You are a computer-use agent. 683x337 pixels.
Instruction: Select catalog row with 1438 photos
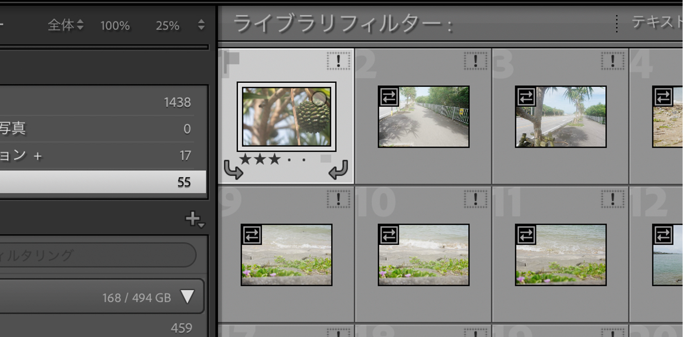click(x=103, y=102)
